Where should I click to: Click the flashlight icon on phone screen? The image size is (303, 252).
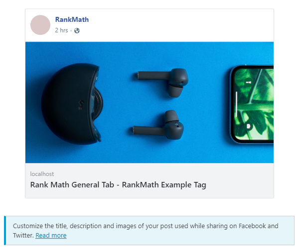[249, 83]
